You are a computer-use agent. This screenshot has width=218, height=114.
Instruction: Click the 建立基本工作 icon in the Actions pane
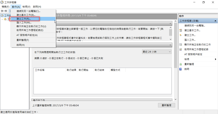click(181, 30)
